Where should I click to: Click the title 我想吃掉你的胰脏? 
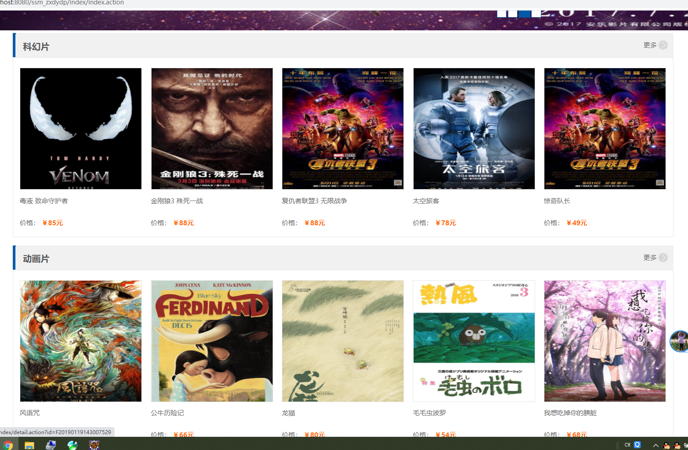[x=570, y=413]
